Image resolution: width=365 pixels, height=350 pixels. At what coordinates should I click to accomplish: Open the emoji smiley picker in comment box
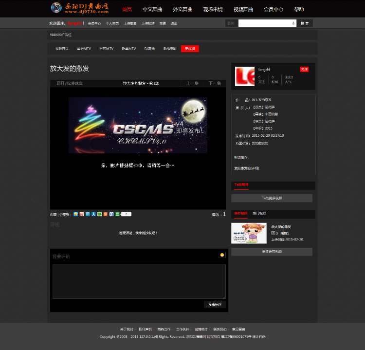[x=222, y=255]
